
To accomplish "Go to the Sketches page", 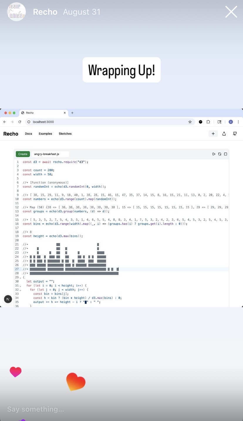I will pos(65,134).
